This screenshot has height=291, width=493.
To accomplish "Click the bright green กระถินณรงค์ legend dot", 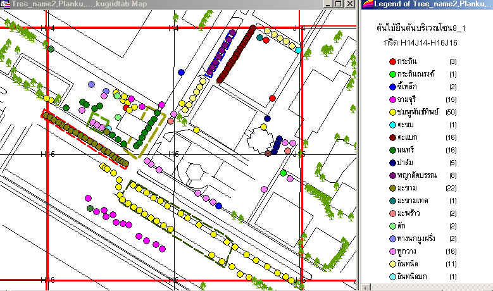I will (x=393, y=75).
